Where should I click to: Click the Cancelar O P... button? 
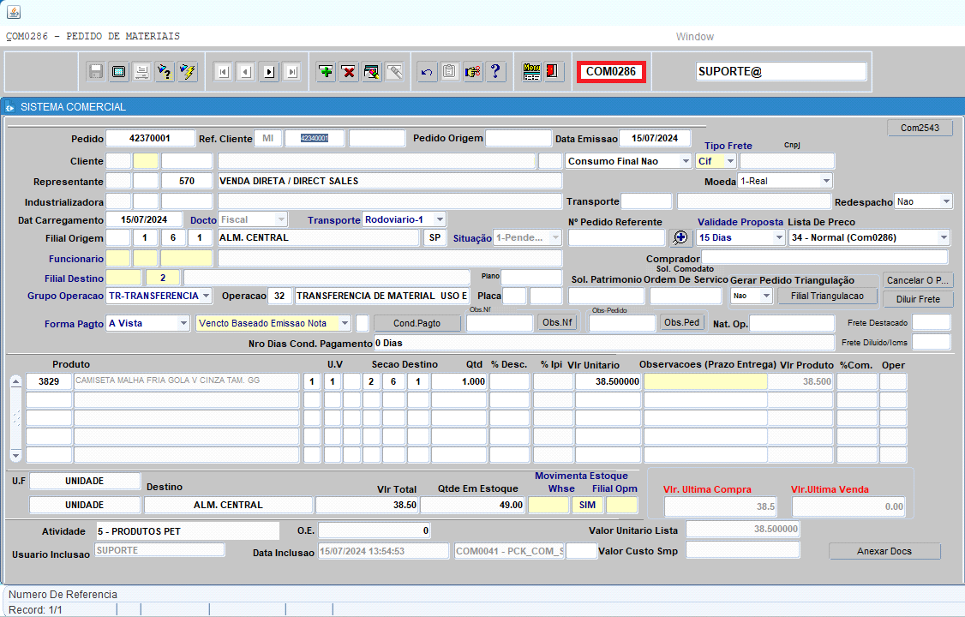point(918,280)
